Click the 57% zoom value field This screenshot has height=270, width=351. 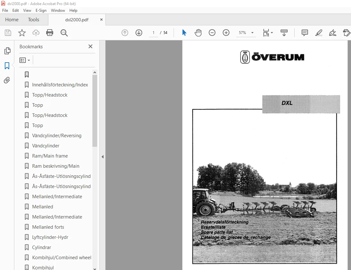pos(242,33)
